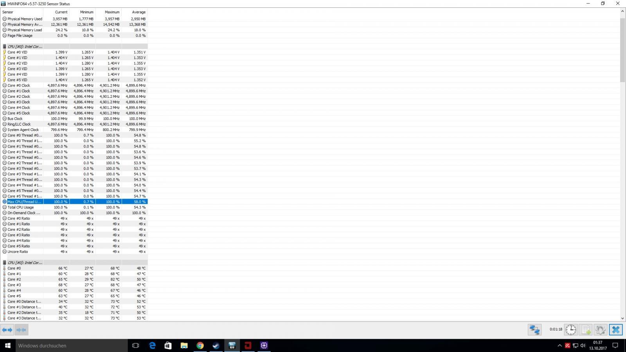Click the scrollbar up arrow
The image size is (626, 352).
[622, 12]
